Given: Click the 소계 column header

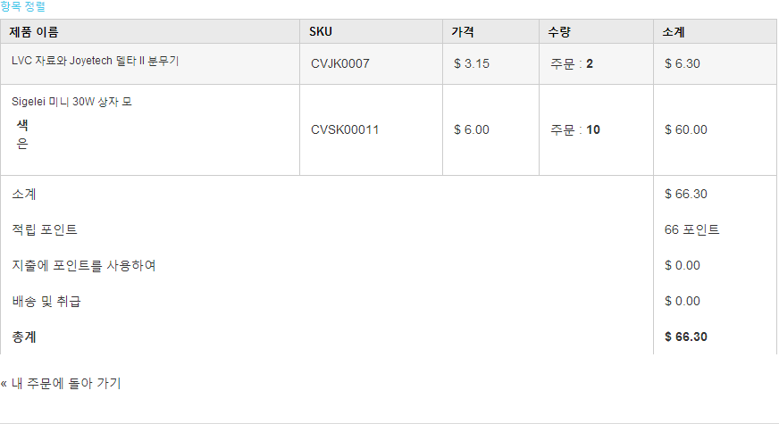Looking at the screenshot, I should click(x=674, y=32).
